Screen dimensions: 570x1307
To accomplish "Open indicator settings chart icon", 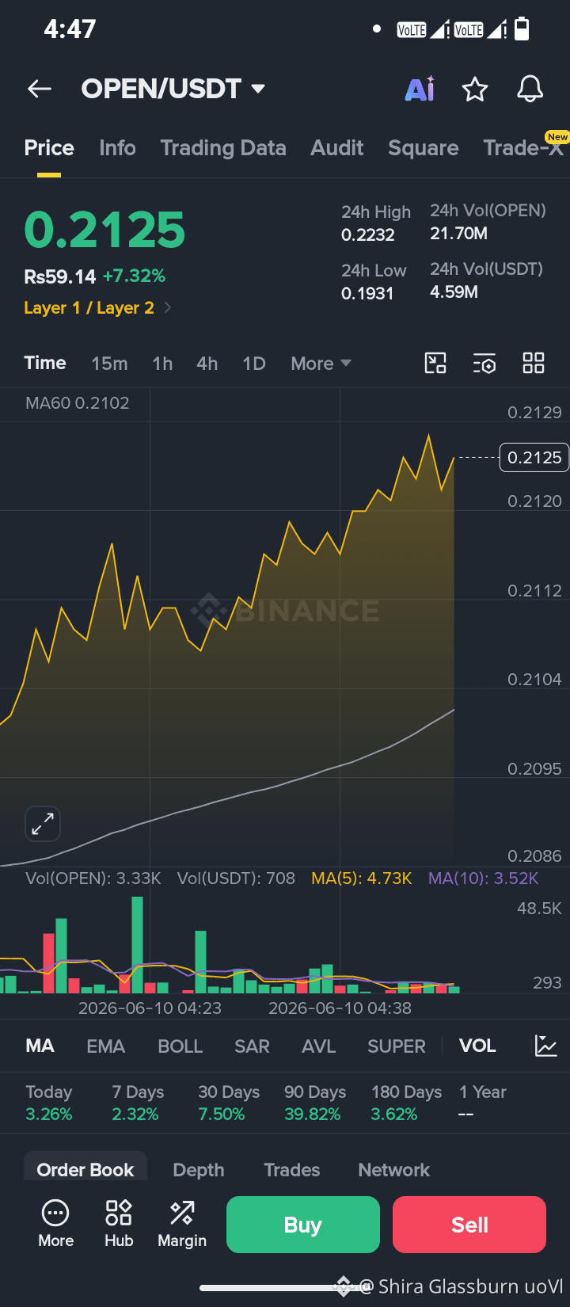I will [x=546, y=1046].
